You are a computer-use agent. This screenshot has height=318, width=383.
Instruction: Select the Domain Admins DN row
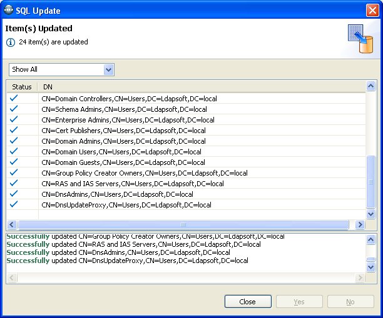point(123,141)
